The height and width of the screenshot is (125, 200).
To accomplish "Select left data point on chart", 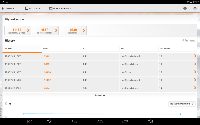I will (24, 114).
